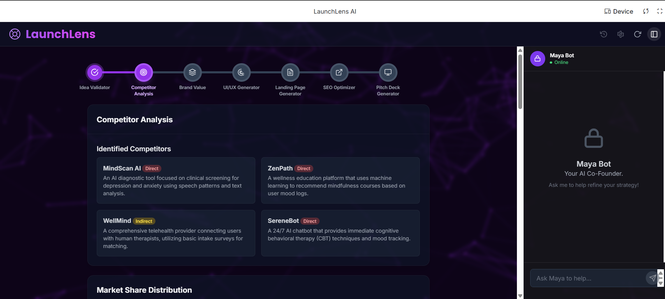
Task: Click the LaunchLens brand name
Action: coord(60,34)
